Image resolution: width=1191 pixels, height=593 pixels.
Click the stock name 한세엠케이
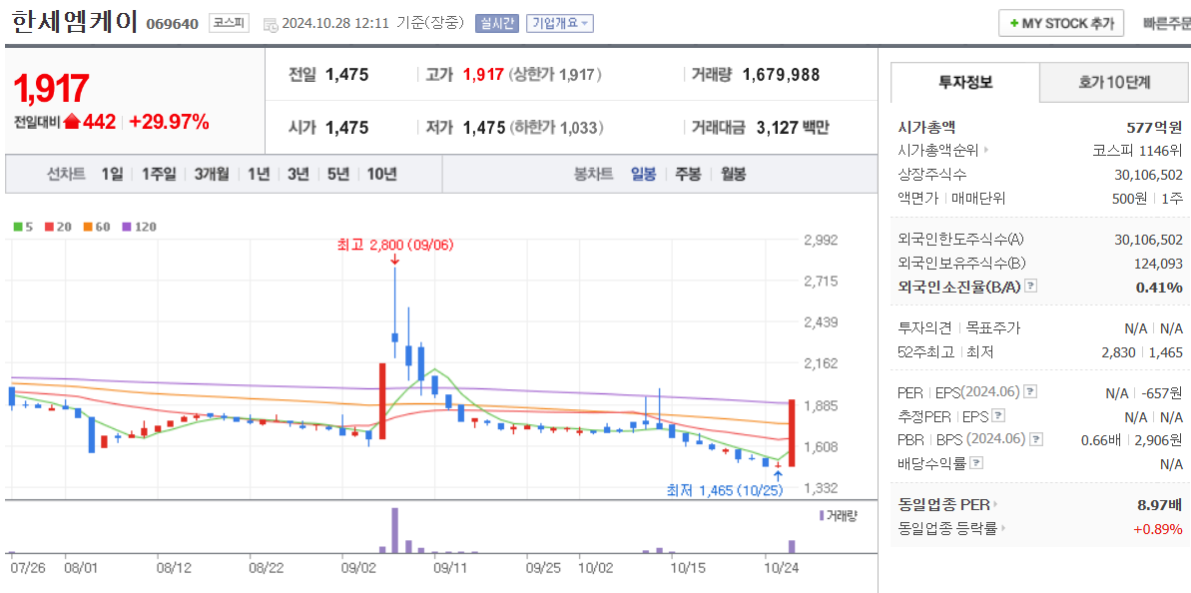click(74, 21)
